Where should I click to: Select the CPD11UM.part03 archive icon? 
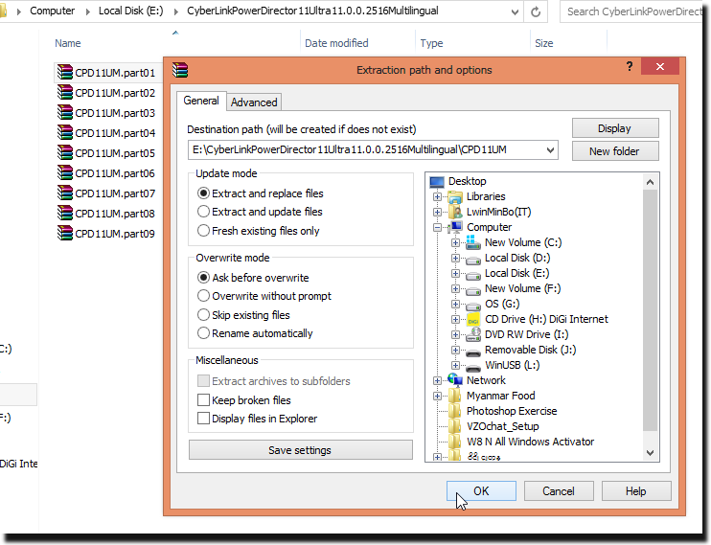(x=65, y=112)
